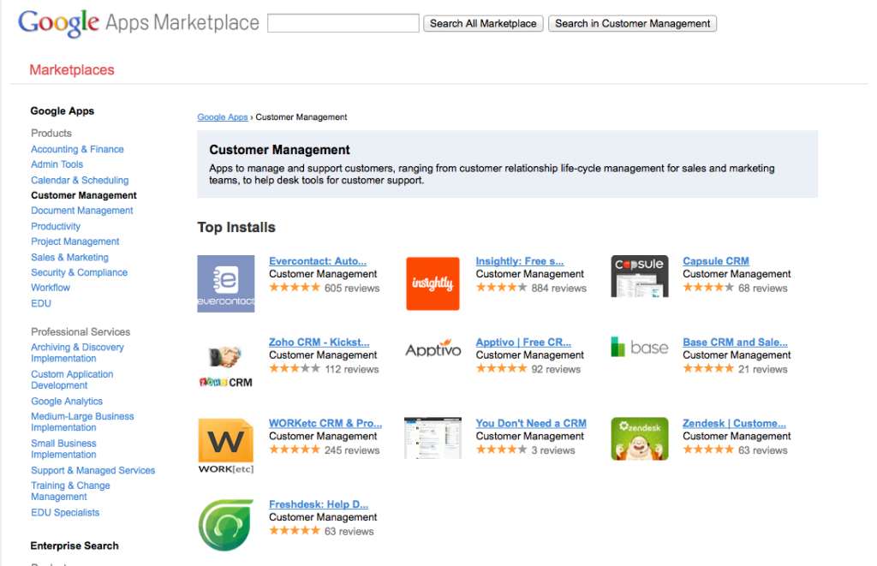Image resolution: width=877 pixels, height=566 pixels.
Task: Click the Insightly star rating
Action: (x=502, y=288)
